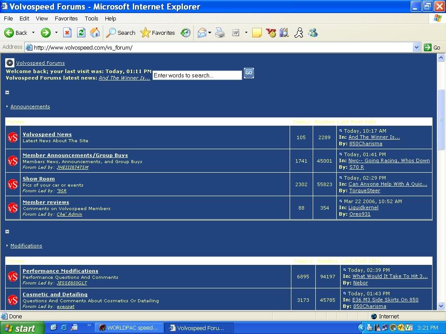Expand hidden system tray icons arrow

pyautogui.click(x=361, y=328)
